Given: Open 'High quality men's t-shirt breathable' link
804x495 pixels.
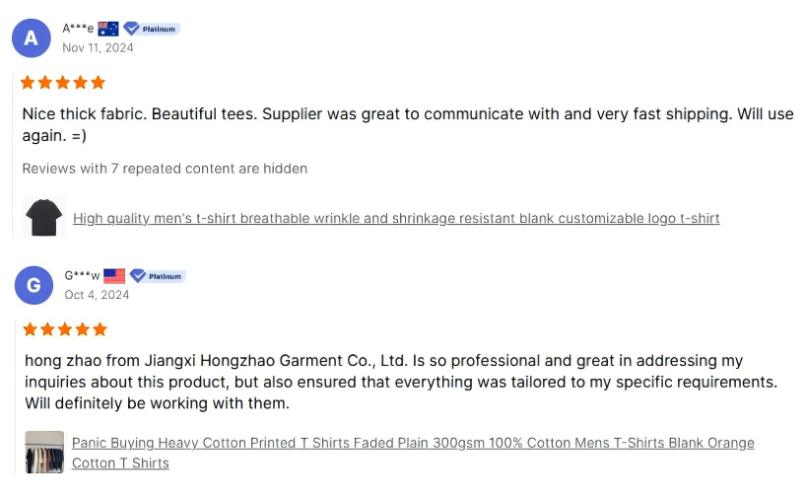Looking at the screenshot, I should click(x=396, y=218).
